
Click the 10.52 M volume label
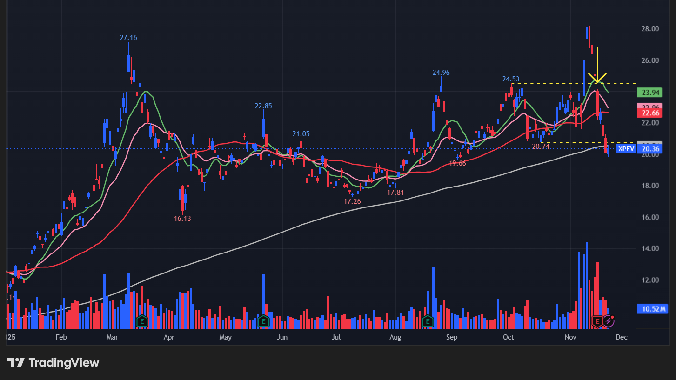[651, 309]
